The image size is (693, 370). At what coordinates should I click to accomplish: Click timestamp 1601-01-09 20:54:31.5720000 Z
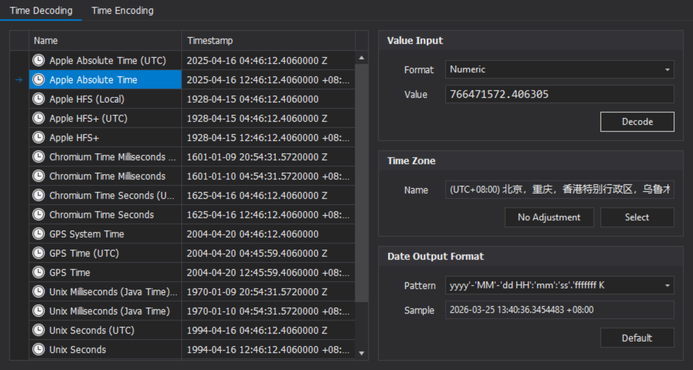tap(257, 157)
